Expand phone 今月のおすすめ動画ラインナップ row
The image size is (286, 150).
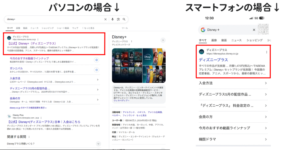click(x=233, y=128)
